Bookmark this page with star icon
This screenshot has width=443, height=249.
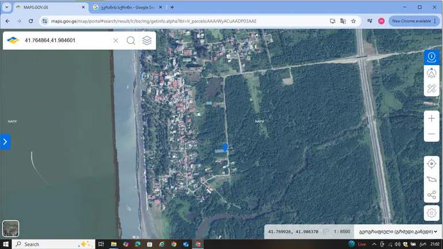[x=353, y=21]
